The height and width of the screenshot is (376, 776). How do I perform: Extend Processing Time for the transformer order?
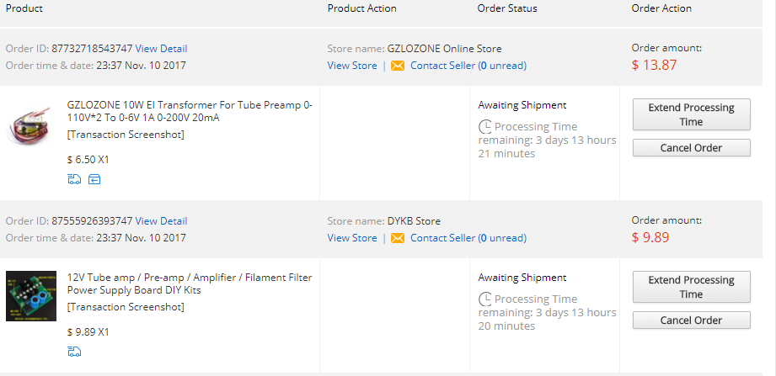[691, 114]
